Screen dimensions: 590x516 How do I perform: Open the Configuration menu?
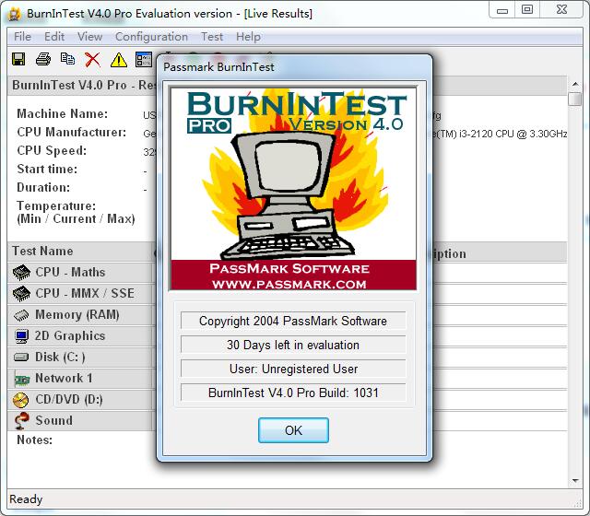pyautogui.click(x=151, y=37)
